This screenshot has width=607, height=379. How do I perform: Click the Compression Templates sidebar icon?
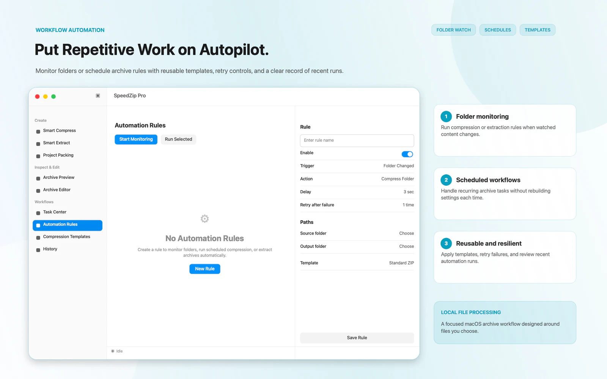38,238
